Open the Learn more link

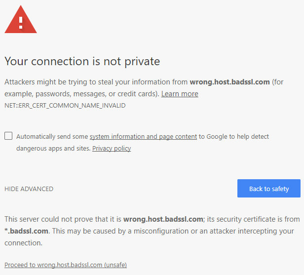(180, 94)
